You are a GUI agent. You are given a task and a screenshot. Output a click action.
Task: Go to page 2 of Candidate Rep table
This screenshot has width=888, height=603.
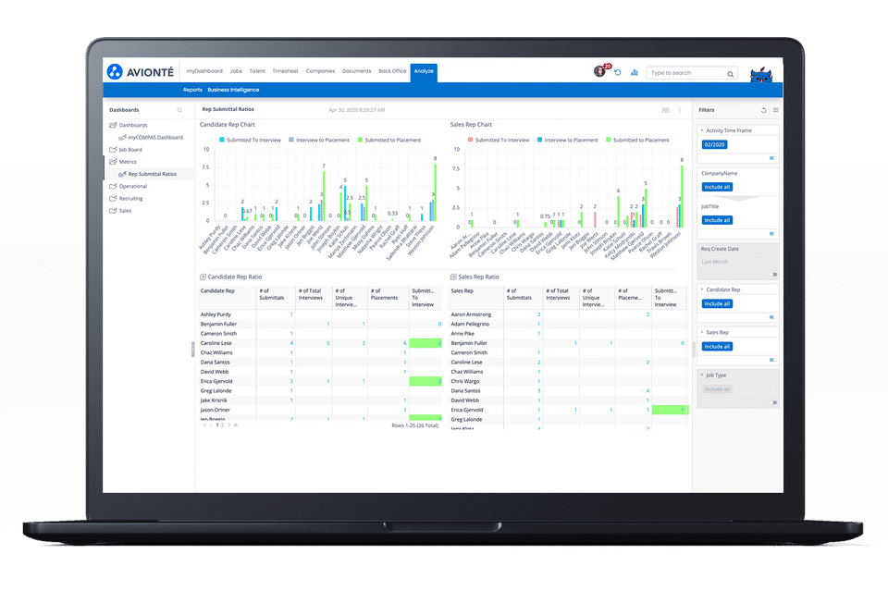tap(223, 425)
